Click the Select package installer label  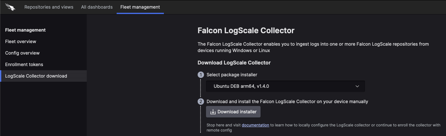[232, 75]
